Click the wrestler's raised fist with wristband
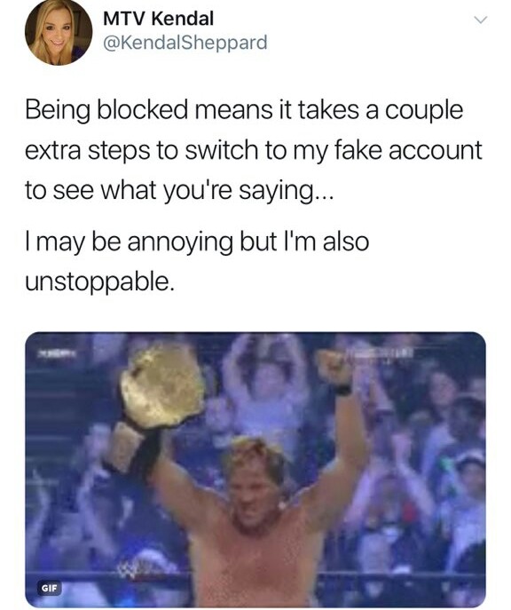The height and width of the screenshot is (610, 511). point(336,369)
